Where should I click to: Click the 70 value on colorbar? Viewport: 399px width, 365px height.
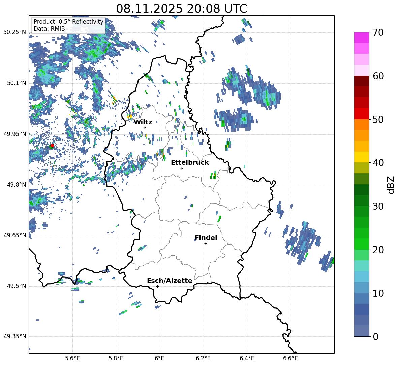[378, 32]
